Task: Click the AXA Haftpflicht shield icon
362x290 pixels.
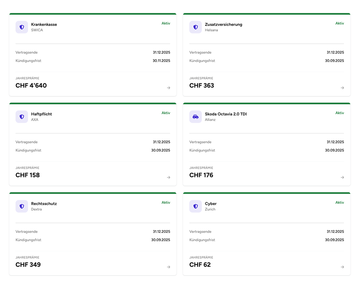Action: pyautogui.click(x=22, y=117)
